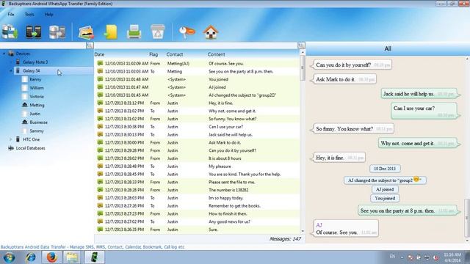Click the message list search field

(x=196, y=45)
